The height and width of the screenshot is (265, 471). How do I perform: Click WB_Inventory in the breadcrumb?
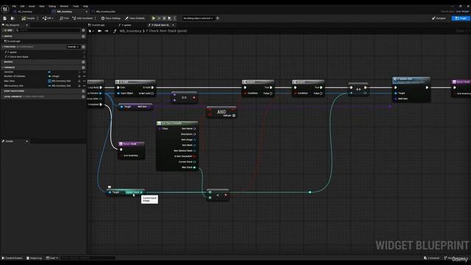click(130, 31)
